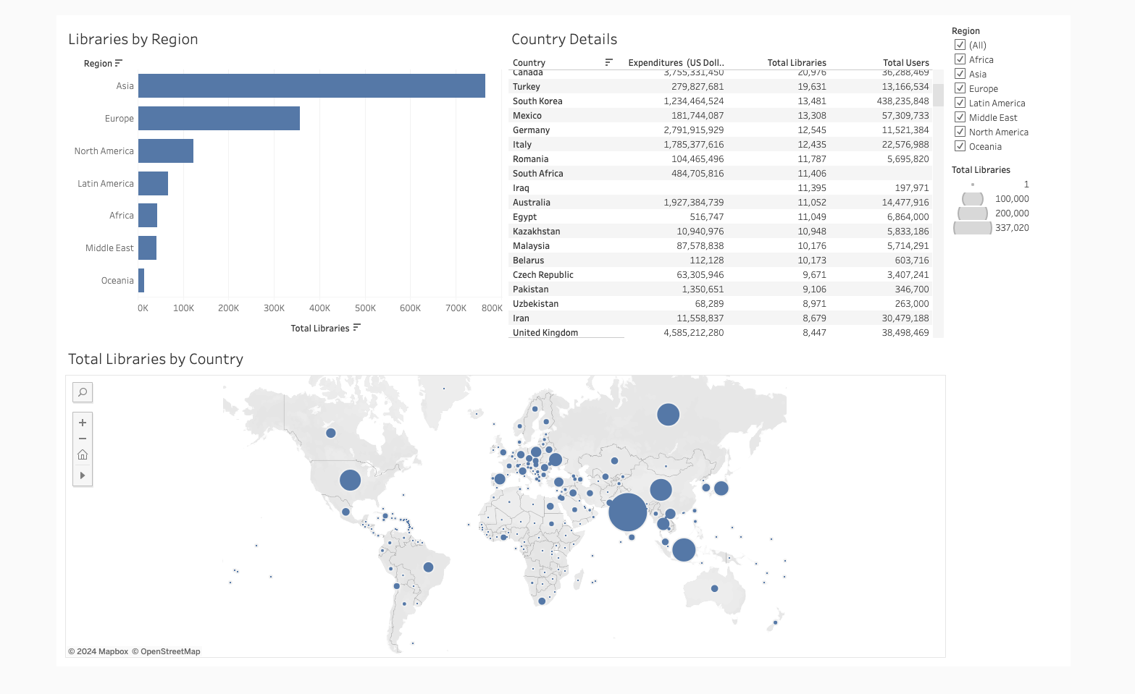Click the Country Details scrollbar thumb
Viewport: 1135px width, 694px height.
point(938,95)
